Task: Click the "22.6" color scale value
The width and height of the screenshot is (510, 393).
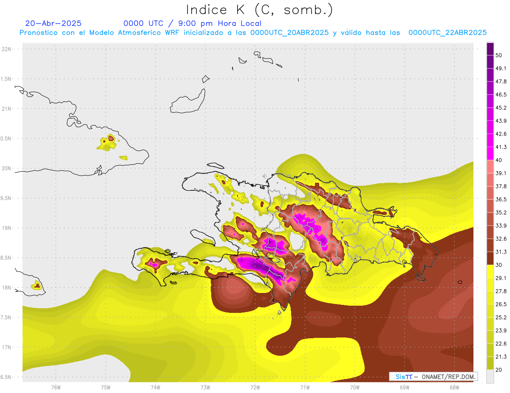Action: [x=501, y=343]
